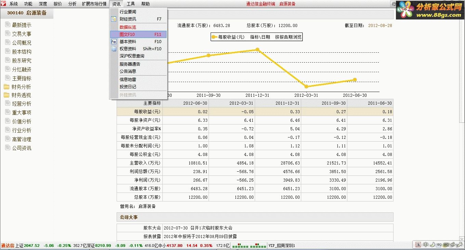Click the red app logo at top-left
Image resolution: width=465 pixels, height=250 pixels.
pos(3,4)
